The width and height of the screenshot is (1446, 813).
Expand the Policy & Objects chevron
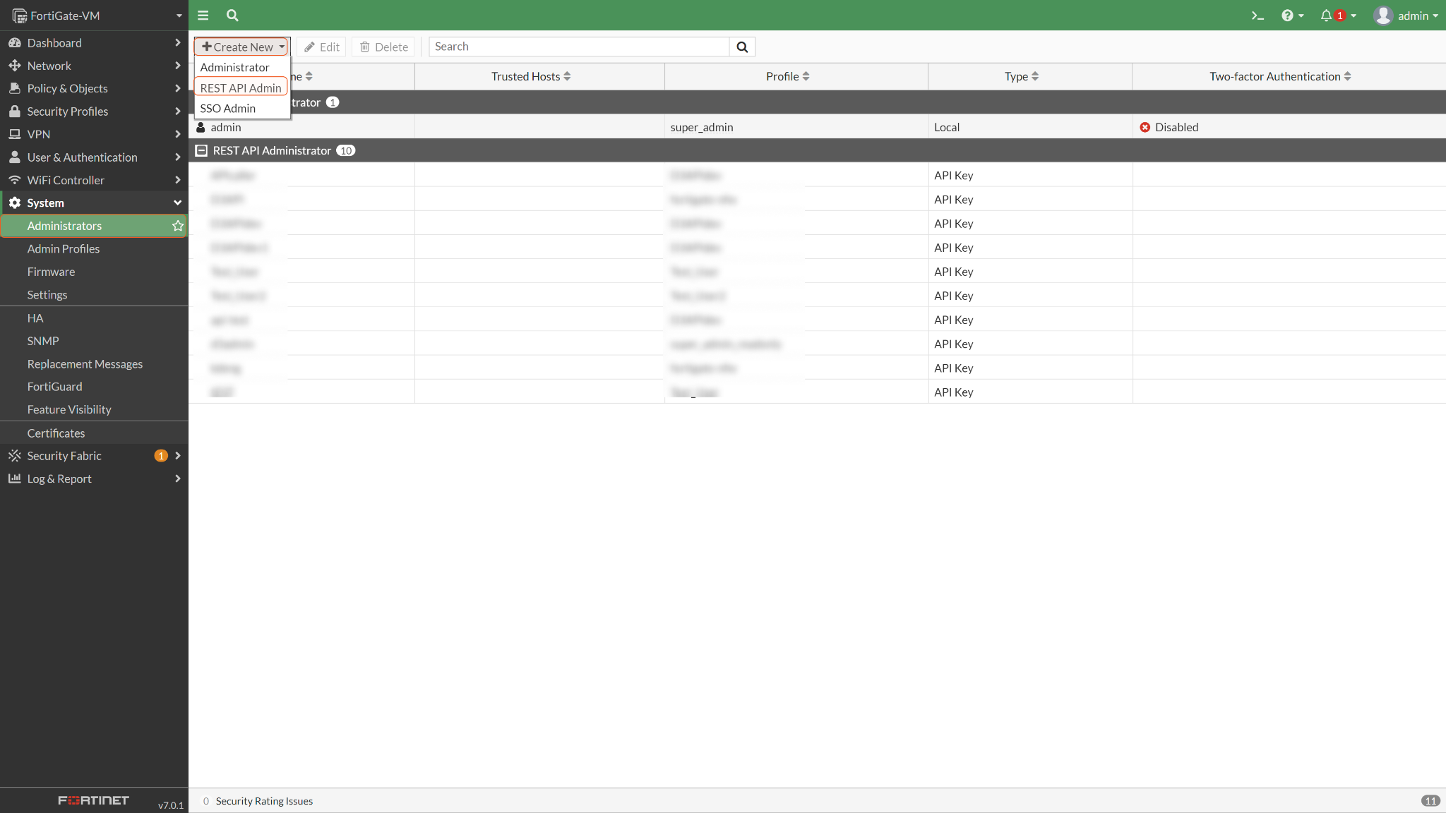(177, 88)
